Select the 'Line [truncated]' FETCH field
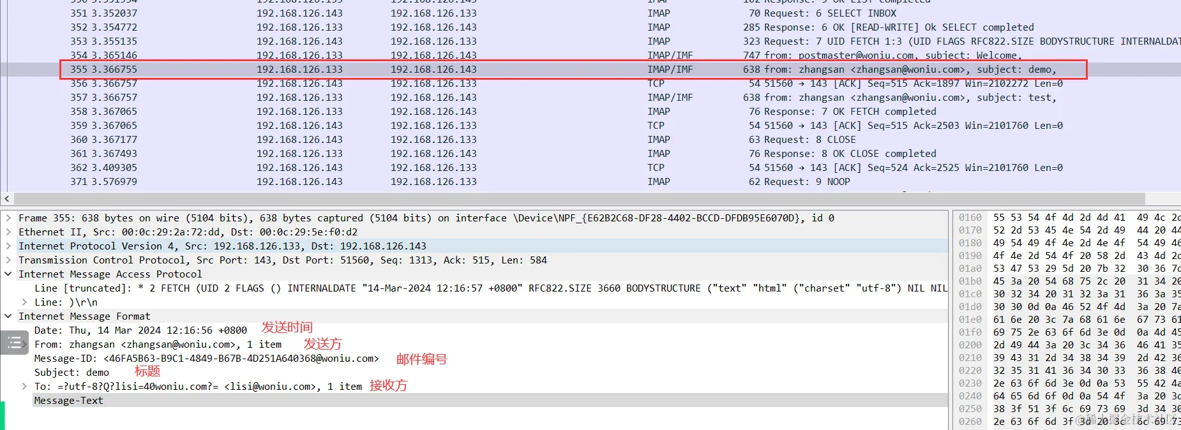The height and width of the screenshot is (430, 1181). coord(490,288)
